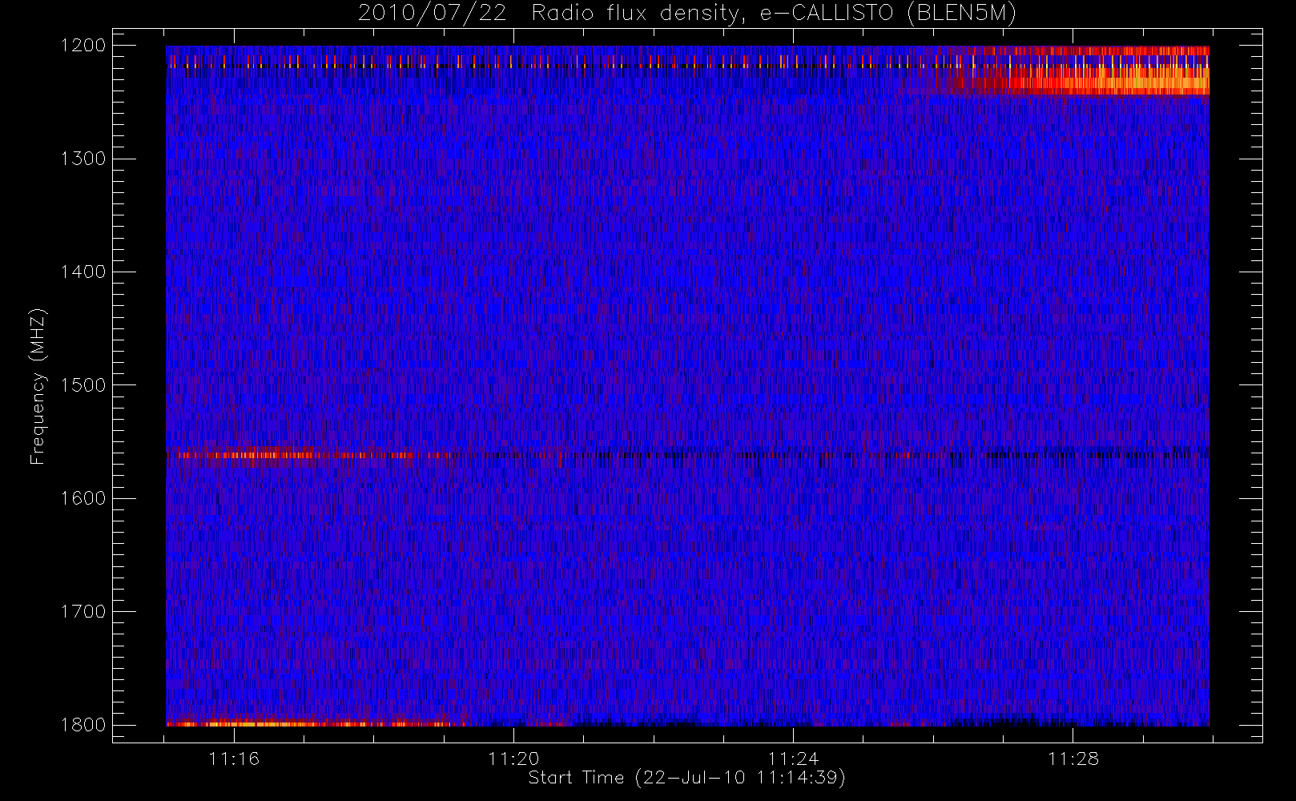
Task: Click the 11:28 time axis label
Action: pyautogui.click(x=1073, y=759)
